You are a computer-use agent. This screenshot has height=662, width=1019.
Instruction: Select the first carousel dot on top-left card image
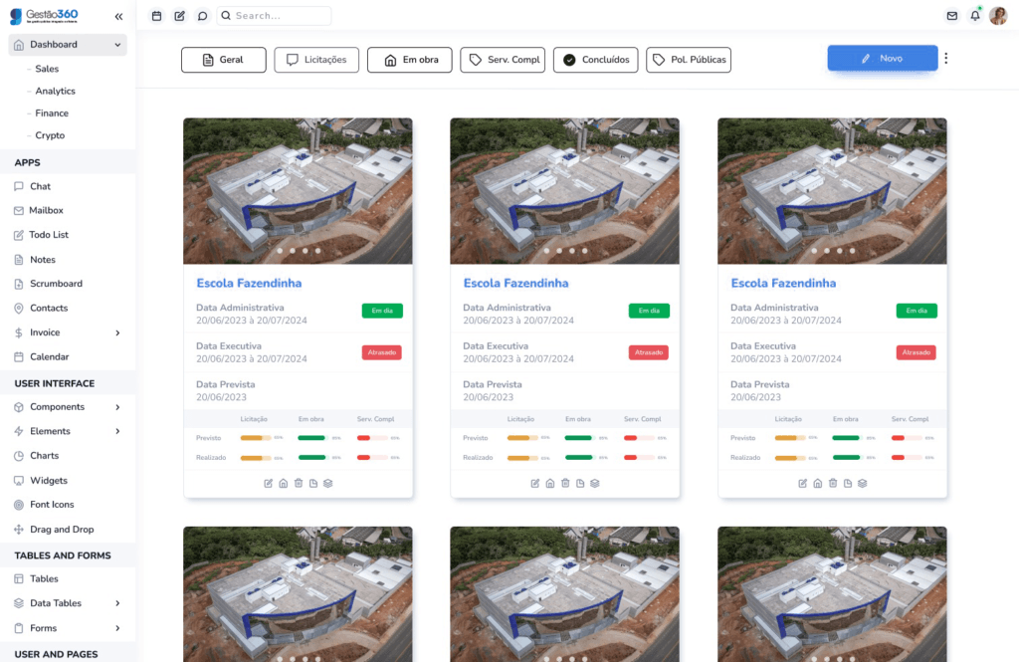(x=280, y=250)
